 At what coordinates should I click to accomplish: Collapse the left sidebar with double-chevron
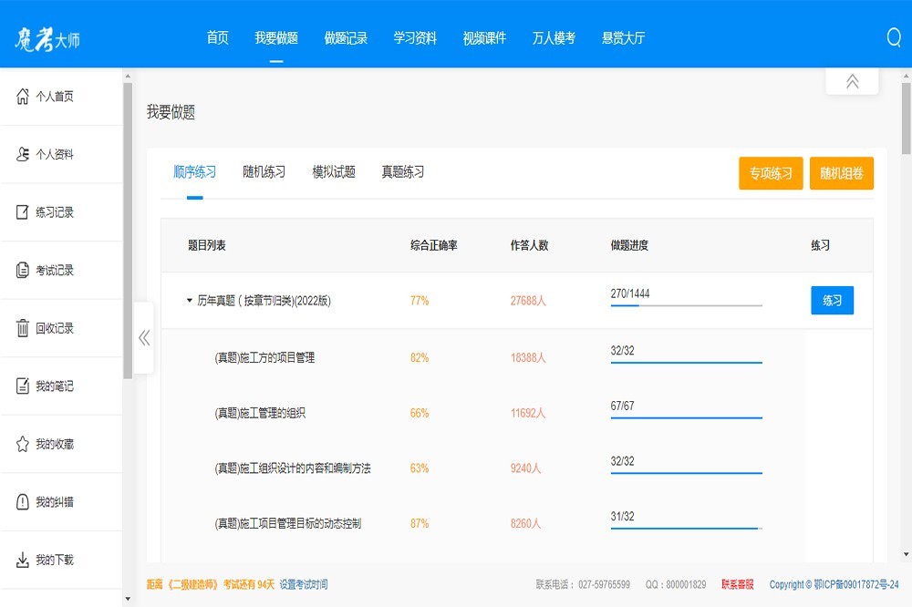[144, 338]
